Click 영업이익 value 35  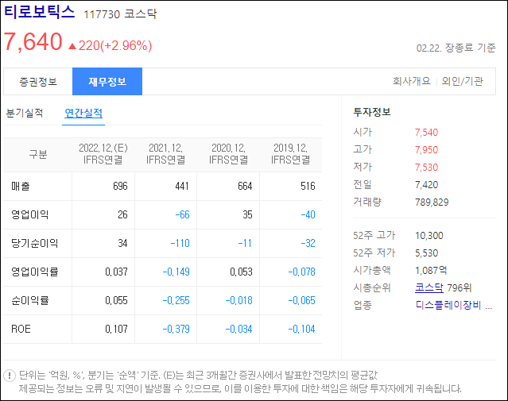coord(247,214)
